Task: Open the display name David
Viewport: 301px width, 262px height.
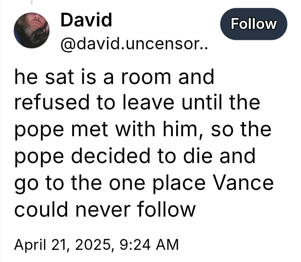Action: point(86,20)
